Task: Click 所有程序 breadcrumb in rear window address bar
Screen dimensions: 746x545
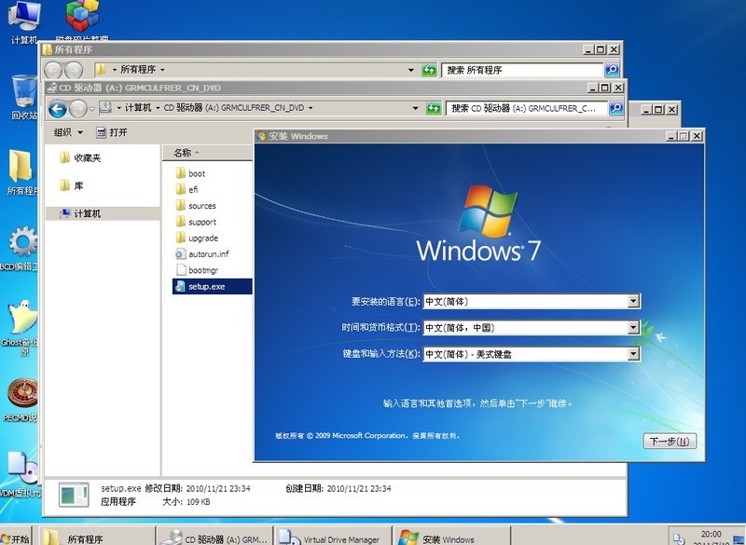Action: (x=138, y=69)
